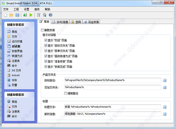Viewport: 176px width, 129px height.
Task: Click the 版权信息 input field
Action: [x=113, y=114]
